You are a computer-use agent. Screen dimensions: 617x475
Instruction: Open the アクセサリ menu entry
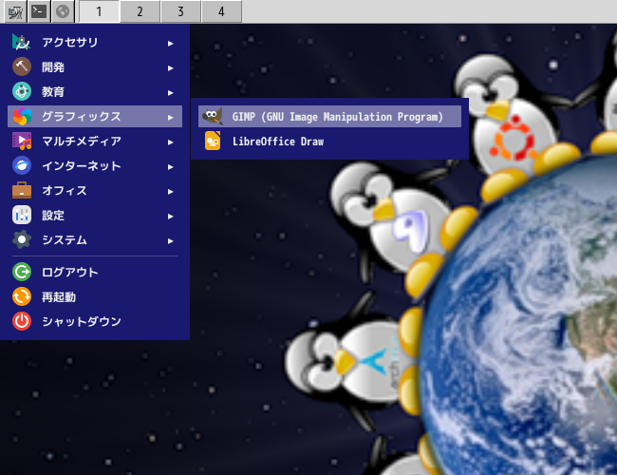[x=95, y=42]
